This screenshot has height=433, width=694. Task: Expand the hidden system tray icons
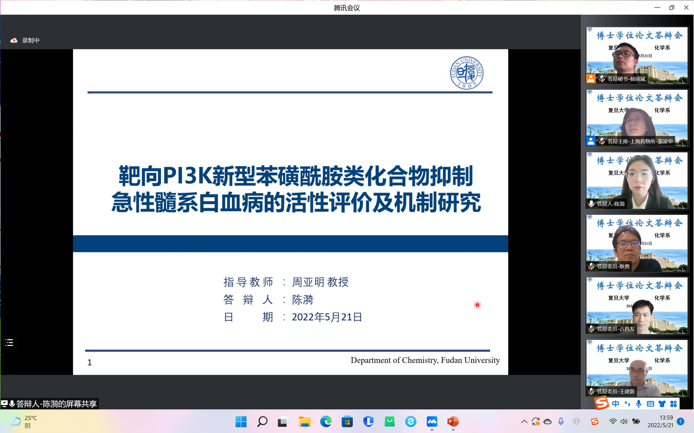524,422
